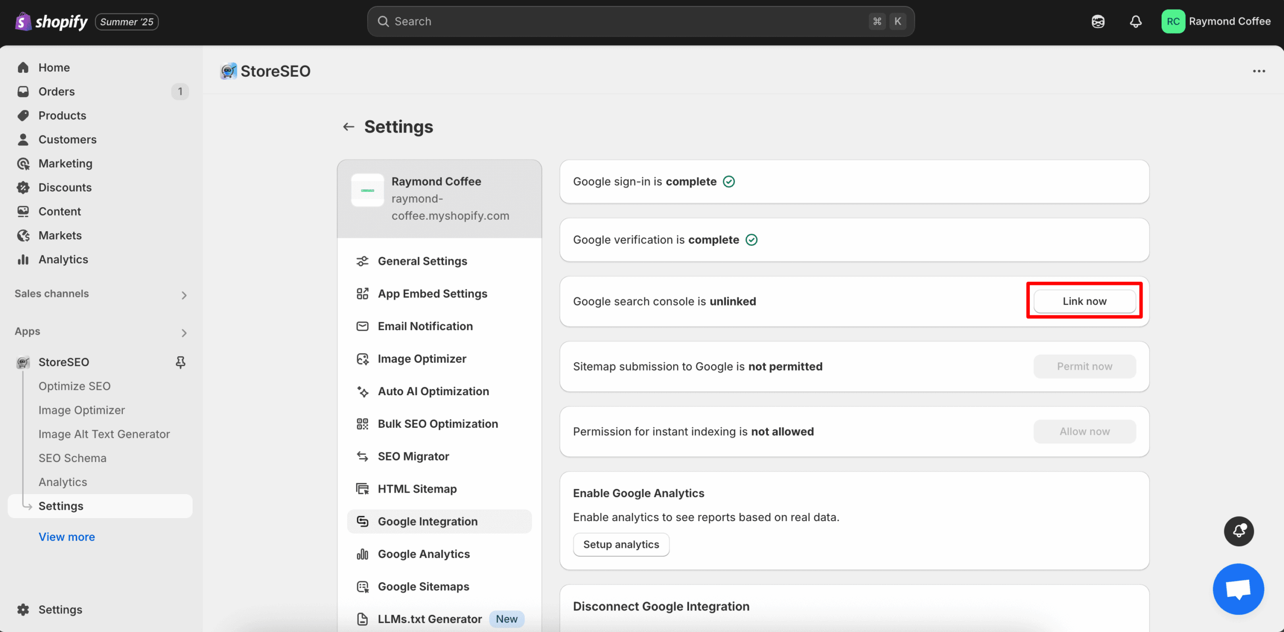Click the Products tag icon
Image resolution: width=1284 pixels, height=632 pixels.
pyautogui.click(x=23, y=116)
